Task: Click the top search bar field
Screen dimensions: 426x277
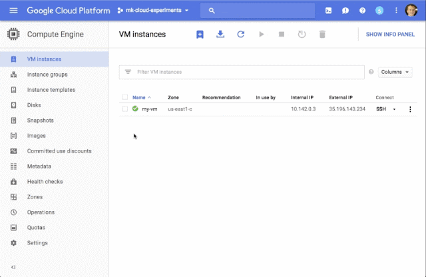Action: (258, 11)
